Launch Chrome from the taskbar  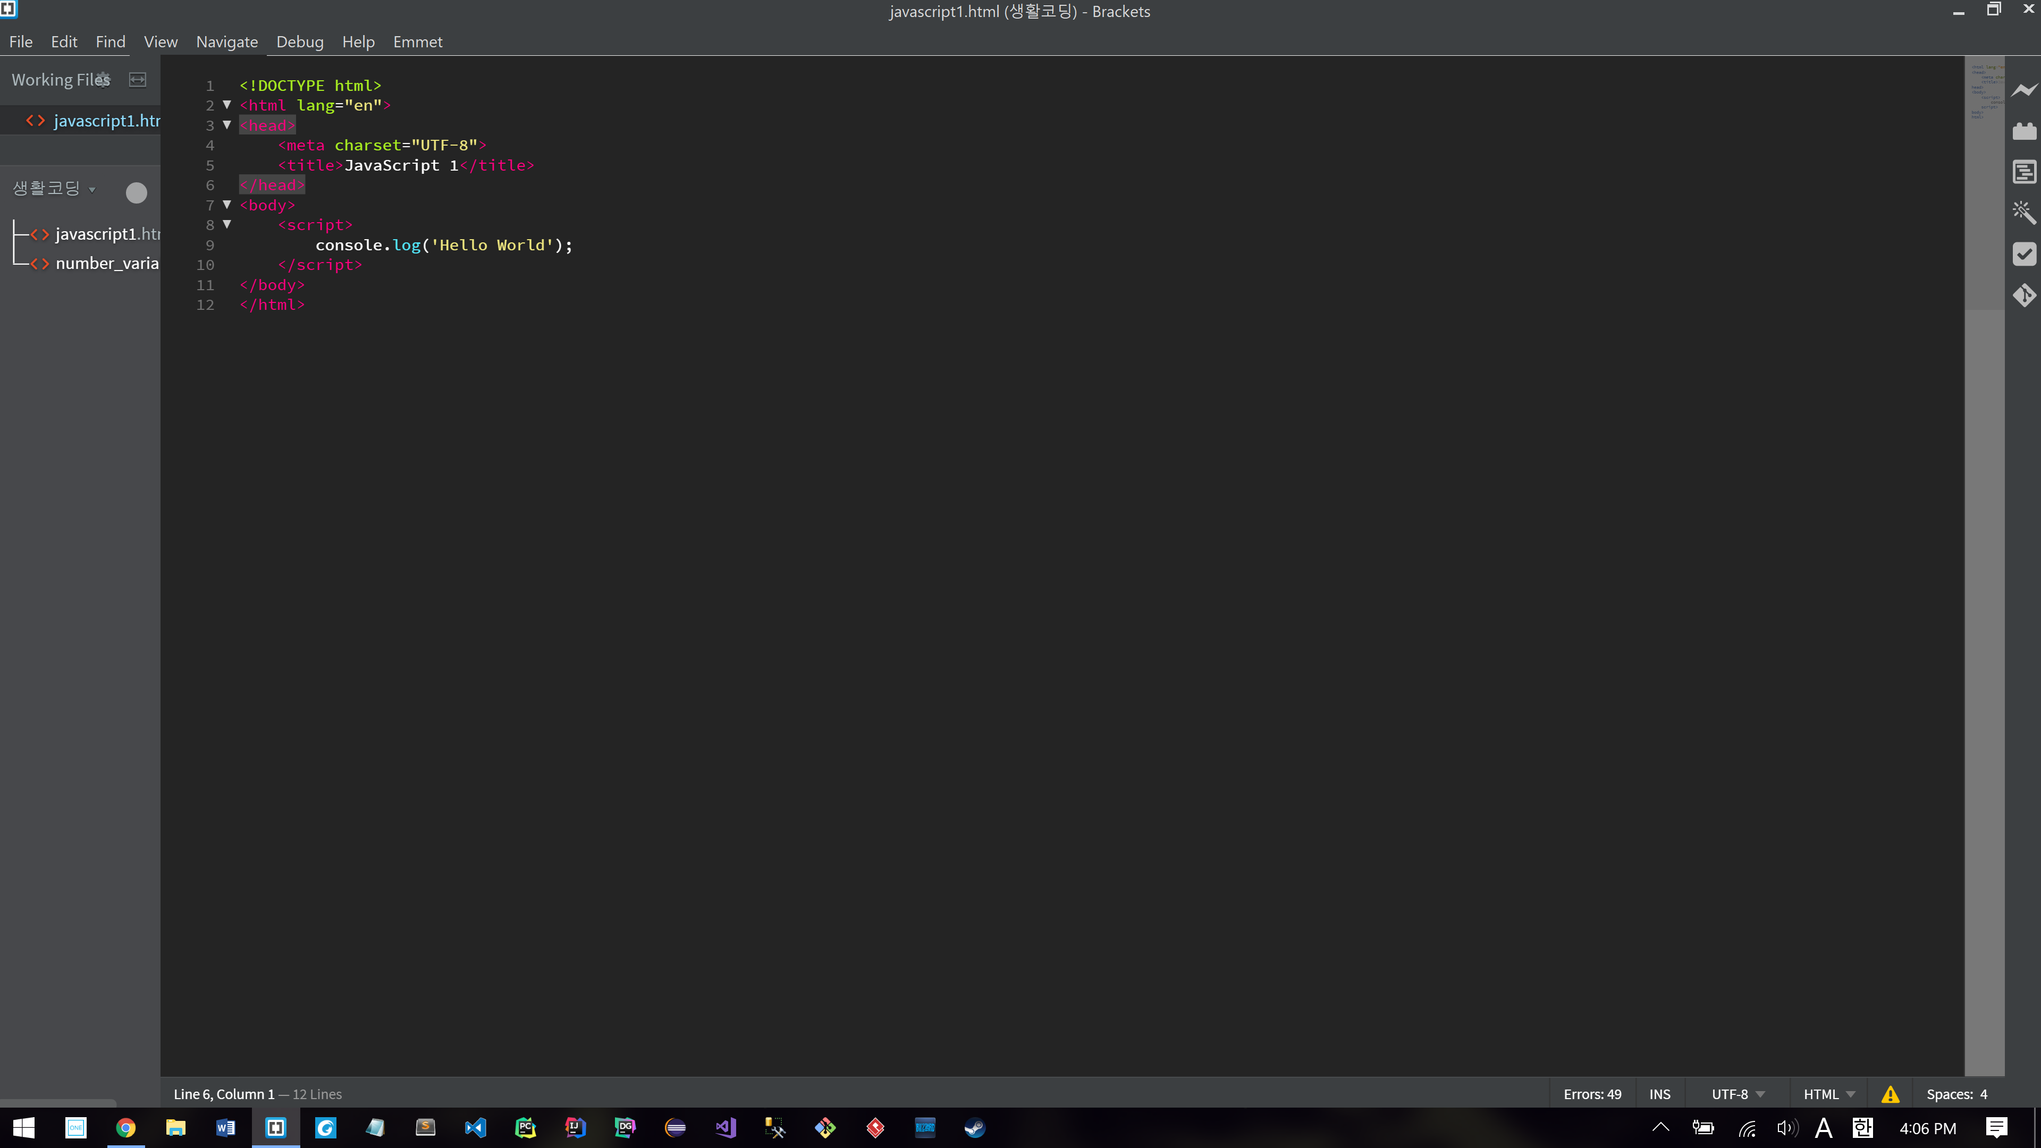pyautogui.click(x=126, y=1127)
